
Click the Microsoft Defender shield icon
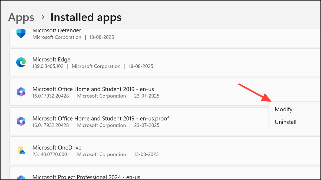21,34
